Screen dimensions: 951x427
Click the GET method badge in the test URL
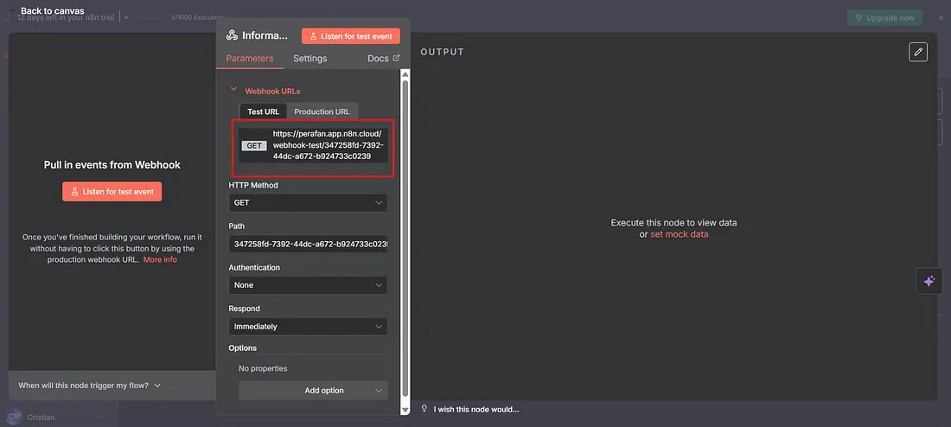pyautogui.click(x=254, y=145)
